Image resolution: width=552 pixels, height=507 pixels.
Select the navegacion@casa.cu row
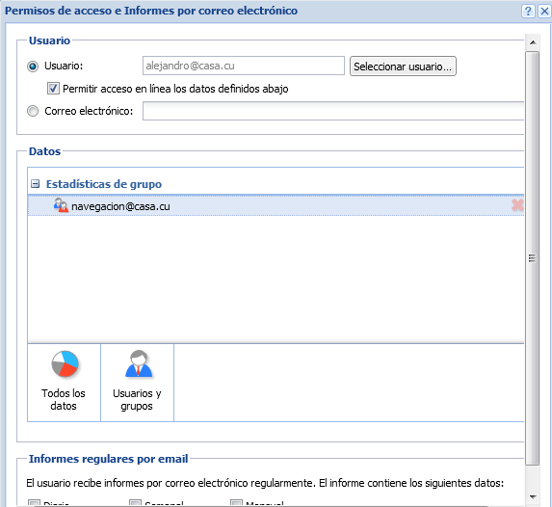(276, 205)
